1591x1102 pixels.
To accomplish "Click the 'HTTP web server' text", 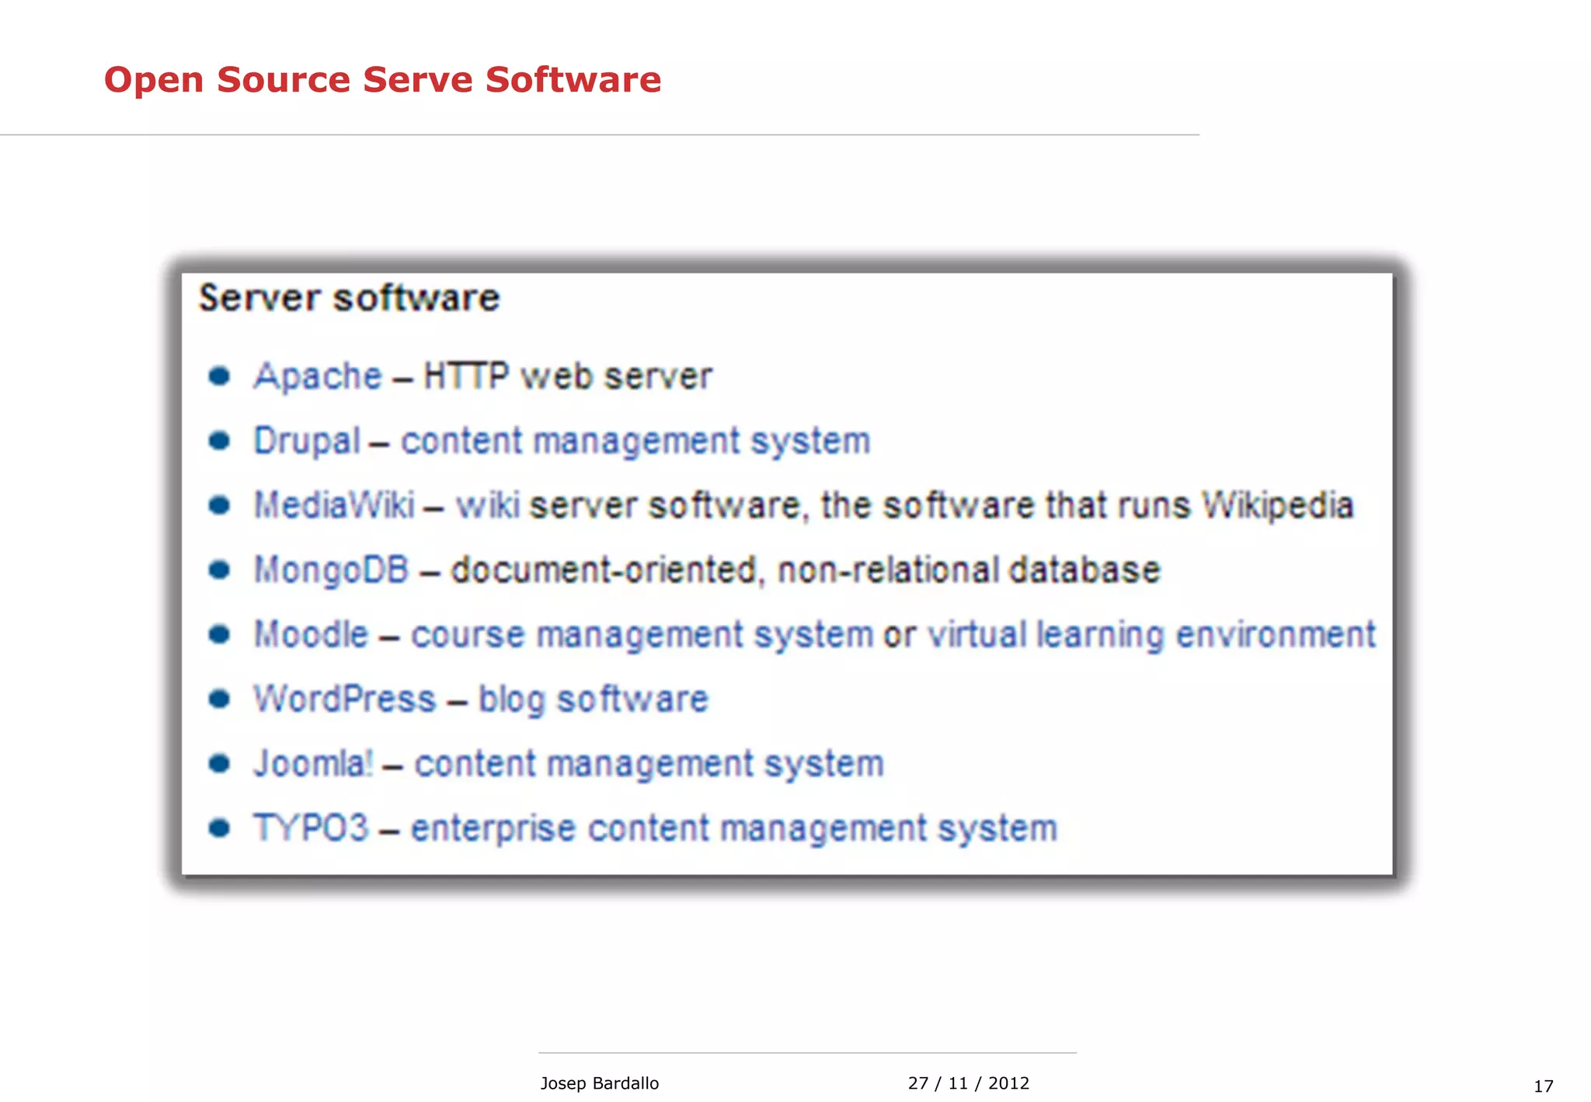I will click(568, 377).
